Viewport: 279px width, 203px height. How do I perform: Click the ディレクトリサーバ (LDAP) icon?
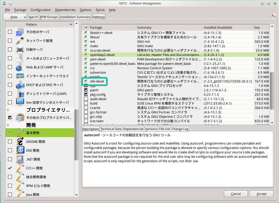(20, 94)
